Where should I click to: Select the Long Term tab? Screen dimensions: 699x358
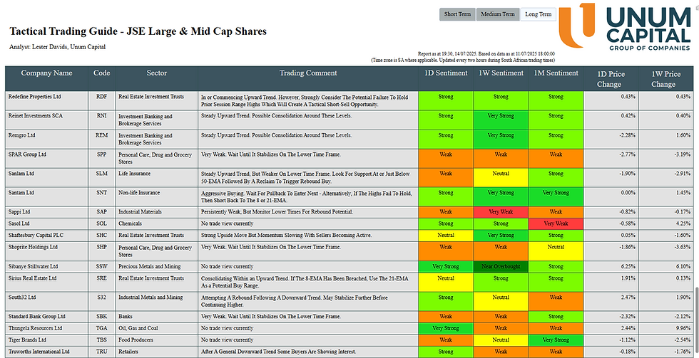(538, 14)
